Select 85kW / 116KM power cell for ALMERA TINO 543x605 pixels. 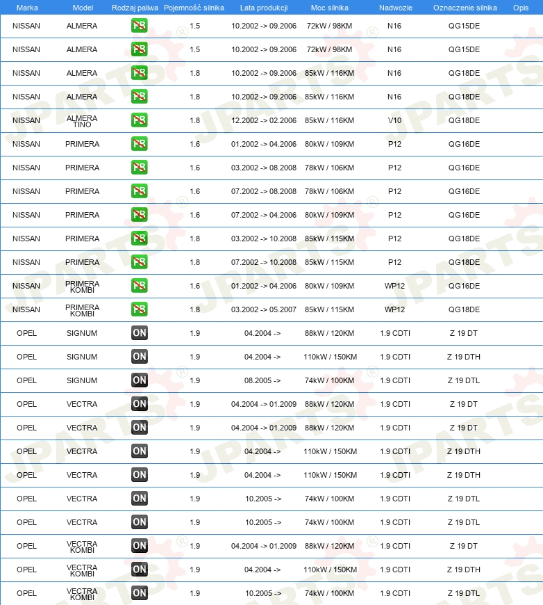(x=330, y=120)
